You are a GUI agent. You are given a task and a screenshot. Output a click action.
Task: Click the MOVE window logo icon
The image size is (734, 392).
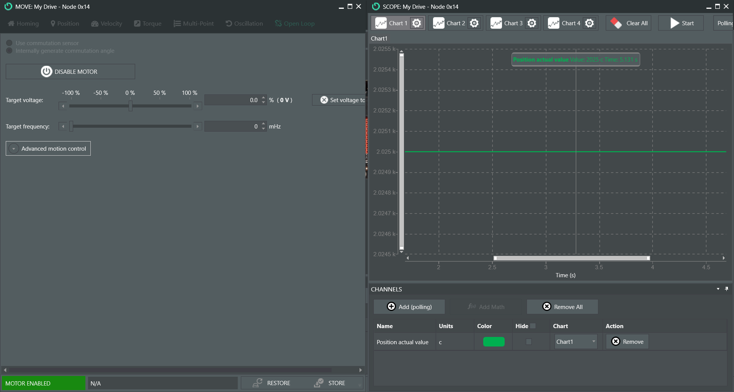(8, 7)
